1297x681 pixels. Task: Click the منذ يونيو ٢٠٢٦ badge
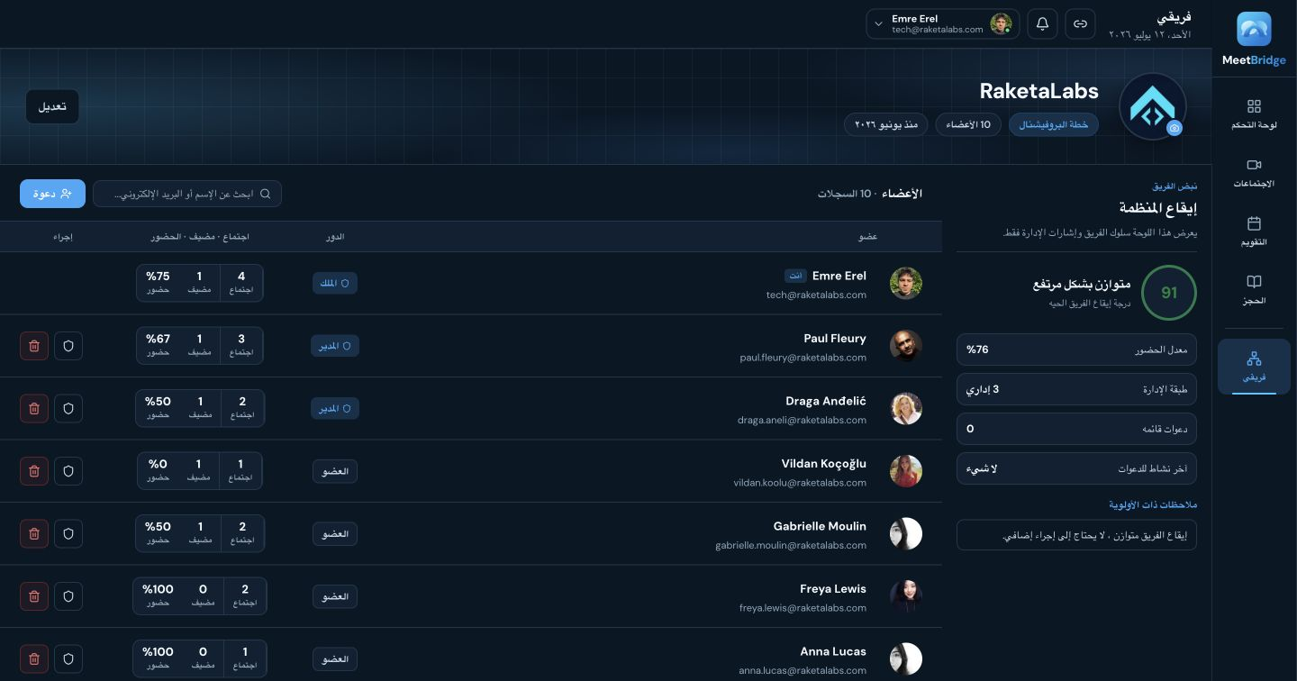pos(886,124)
